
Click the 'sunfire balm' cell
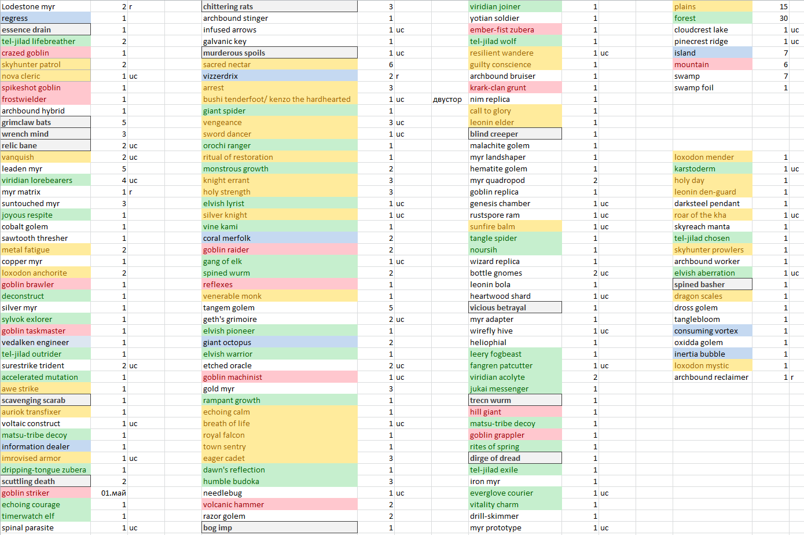515,226
